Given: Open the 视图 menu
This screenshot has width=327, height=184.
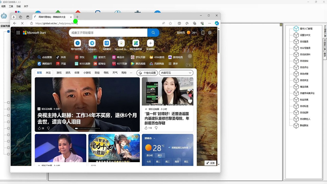Looking at the screenshot, I should coord(3,6).
